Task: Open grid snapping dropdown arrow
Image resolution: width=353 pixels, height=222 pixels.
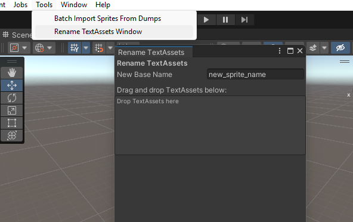Action: pos(86,48)
